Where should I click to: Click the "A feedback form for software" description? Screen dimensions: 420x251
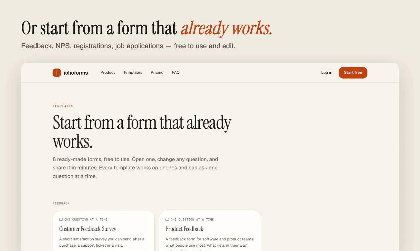click(x=210, y=244)
